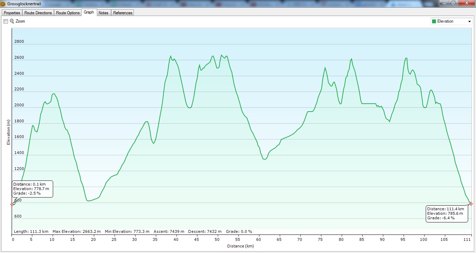Click the 600 elevation axis value
Viewport: 476px width, 253px height.
pyautogui.click(x=18, y=216)
